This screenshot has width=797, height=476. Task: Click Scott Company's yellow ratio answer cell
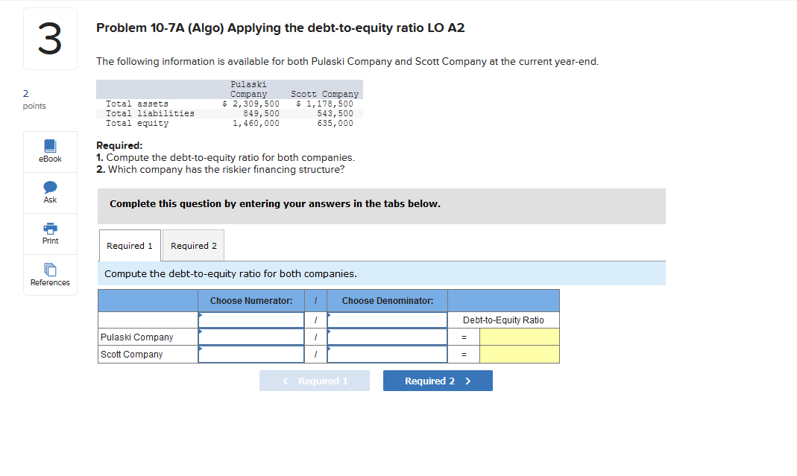(519, 354)
